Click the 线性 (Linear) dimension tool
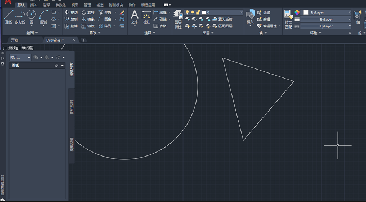This screenshot has width=366, height=202. (160, 12)
